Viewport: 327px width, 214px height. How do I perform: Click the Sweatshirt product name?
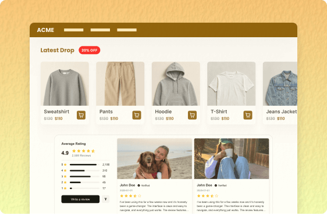point(56,112)
